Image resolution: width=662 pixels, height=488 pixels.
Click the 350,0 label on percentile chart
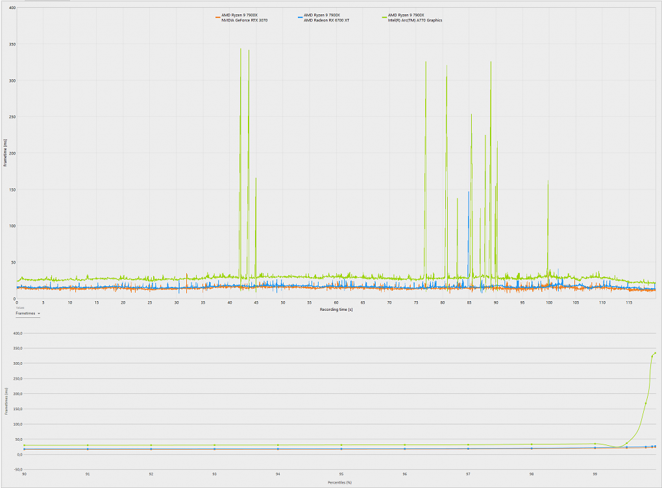[18, 348]
